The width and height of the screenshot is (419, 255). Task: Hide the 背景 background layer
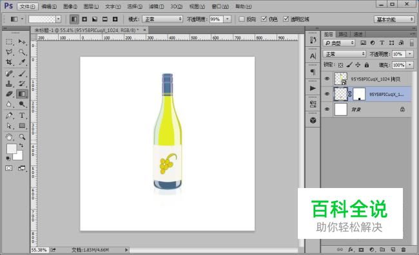tap(327, 109)
